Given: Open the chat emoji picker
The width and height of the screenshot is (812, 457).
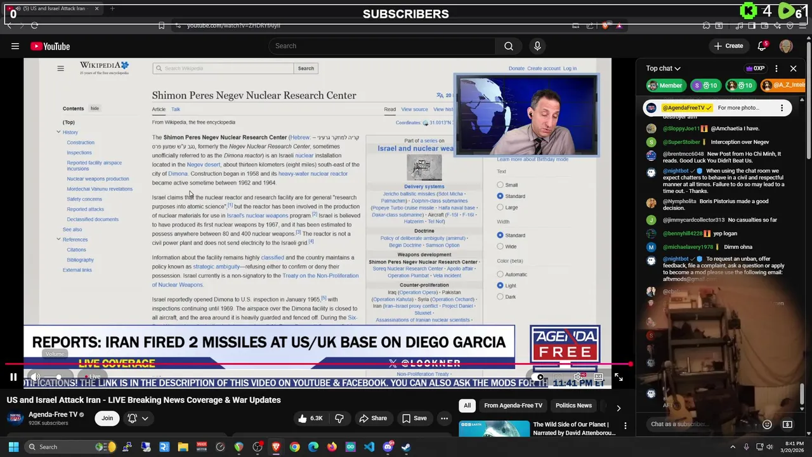Looking at the screenshot, I should pyautogui.click(x=767, y=424).
